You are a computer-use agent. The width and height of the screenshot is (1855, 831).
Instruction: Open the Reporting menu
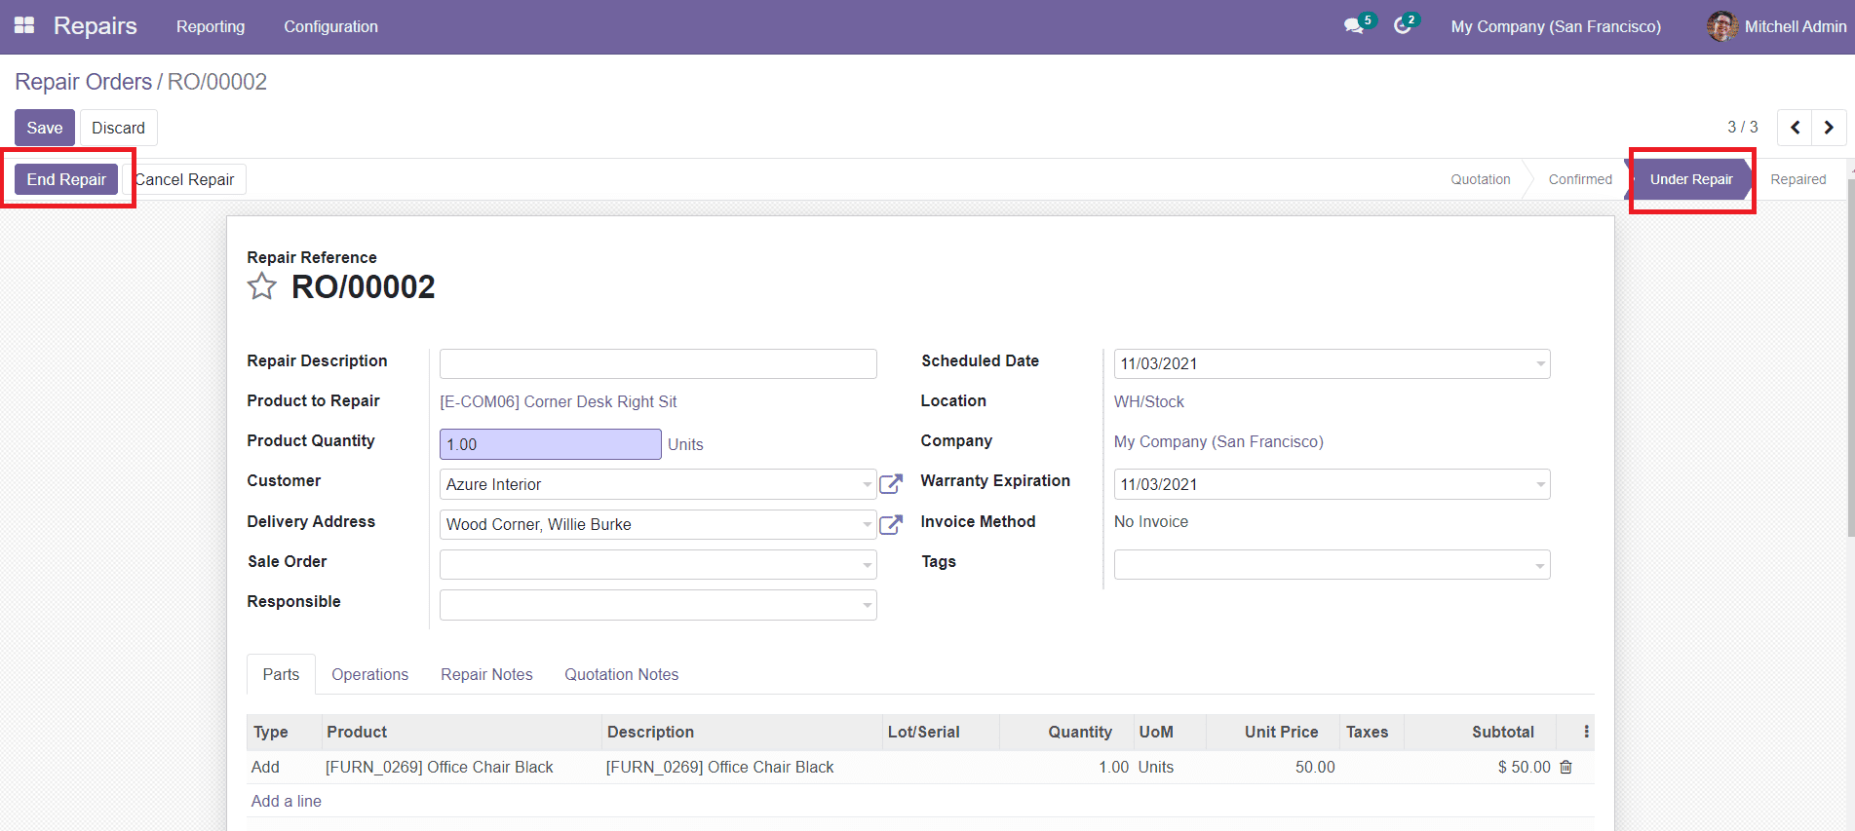(x=211, y=26)
